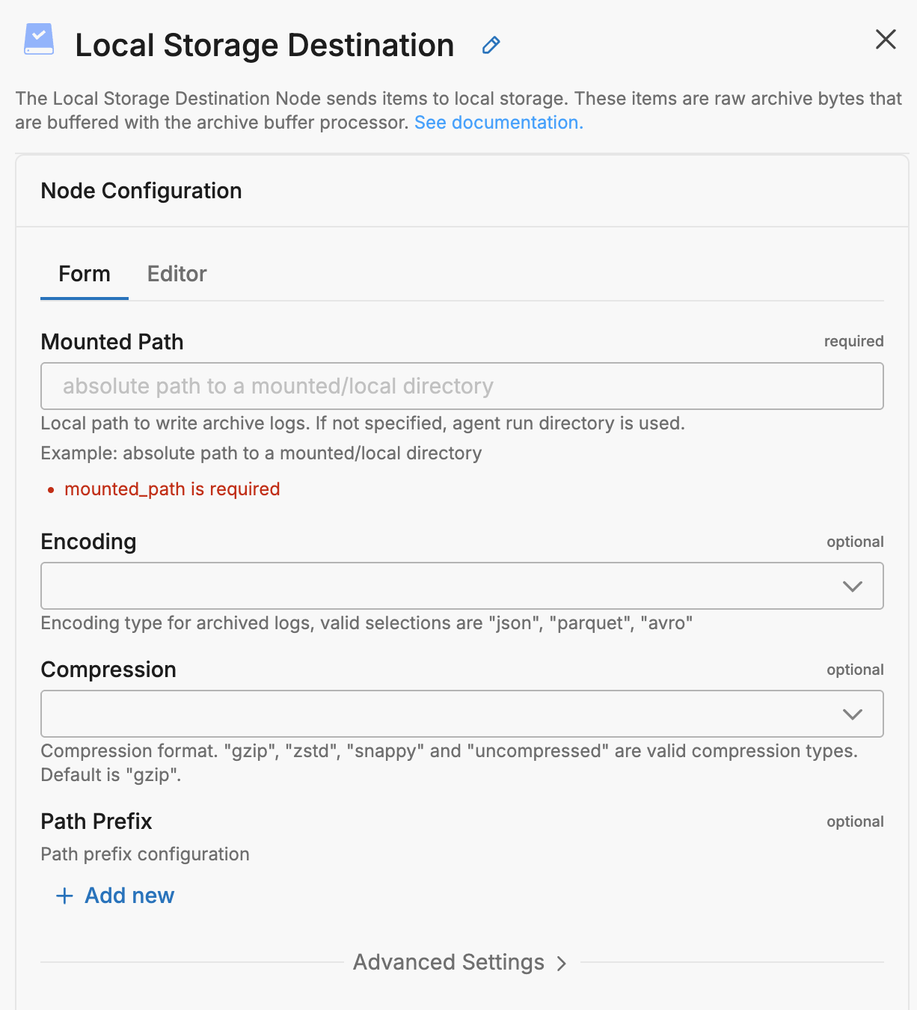Open the Encoding dropdown field
This screenshot has height=1010, width=917.
pyautogui.click(x=441, y=586)
